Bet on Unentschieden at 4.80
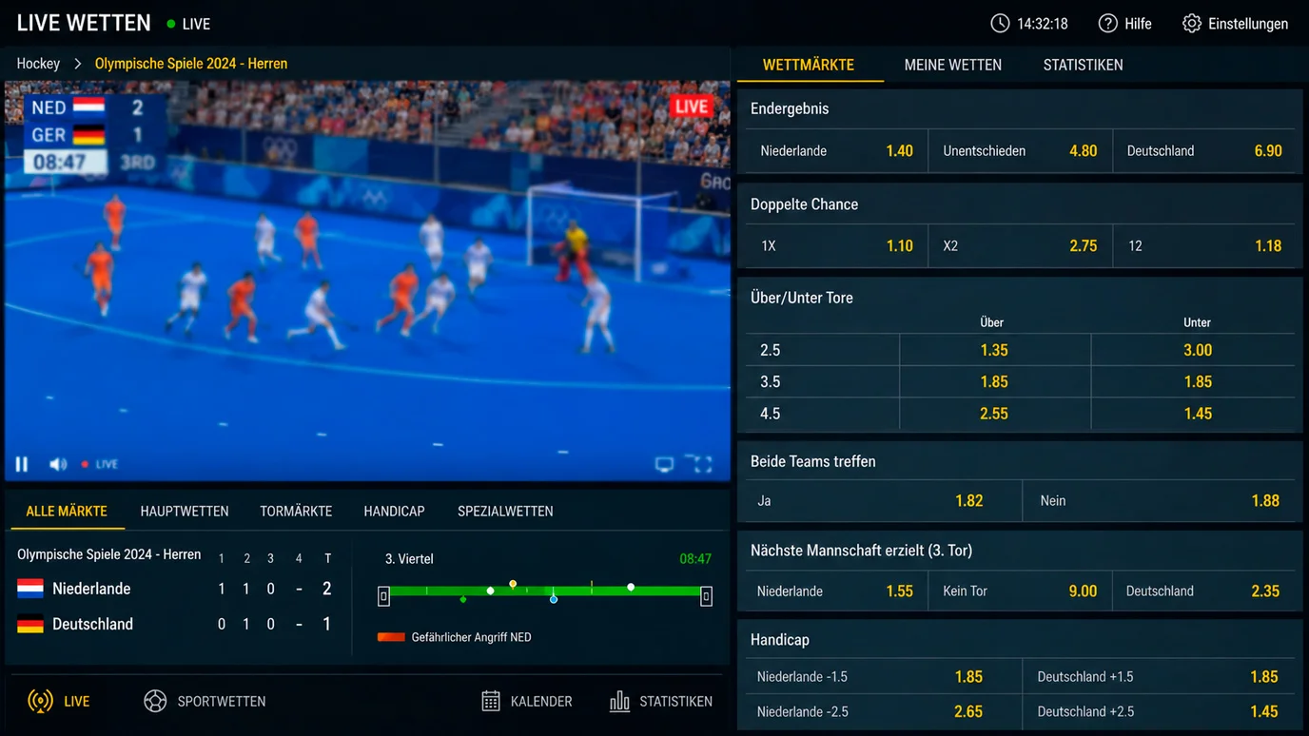Viewport: 1309px width, 736px height. pos(1020,150)
